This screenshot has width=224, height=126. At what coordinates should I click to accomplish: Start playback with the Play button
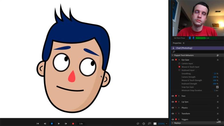tap(59, 123)
